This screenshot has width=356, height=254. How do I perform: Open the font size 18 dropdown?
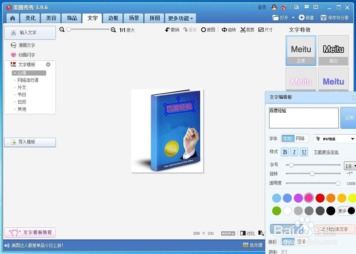click(x=350, y=166)
